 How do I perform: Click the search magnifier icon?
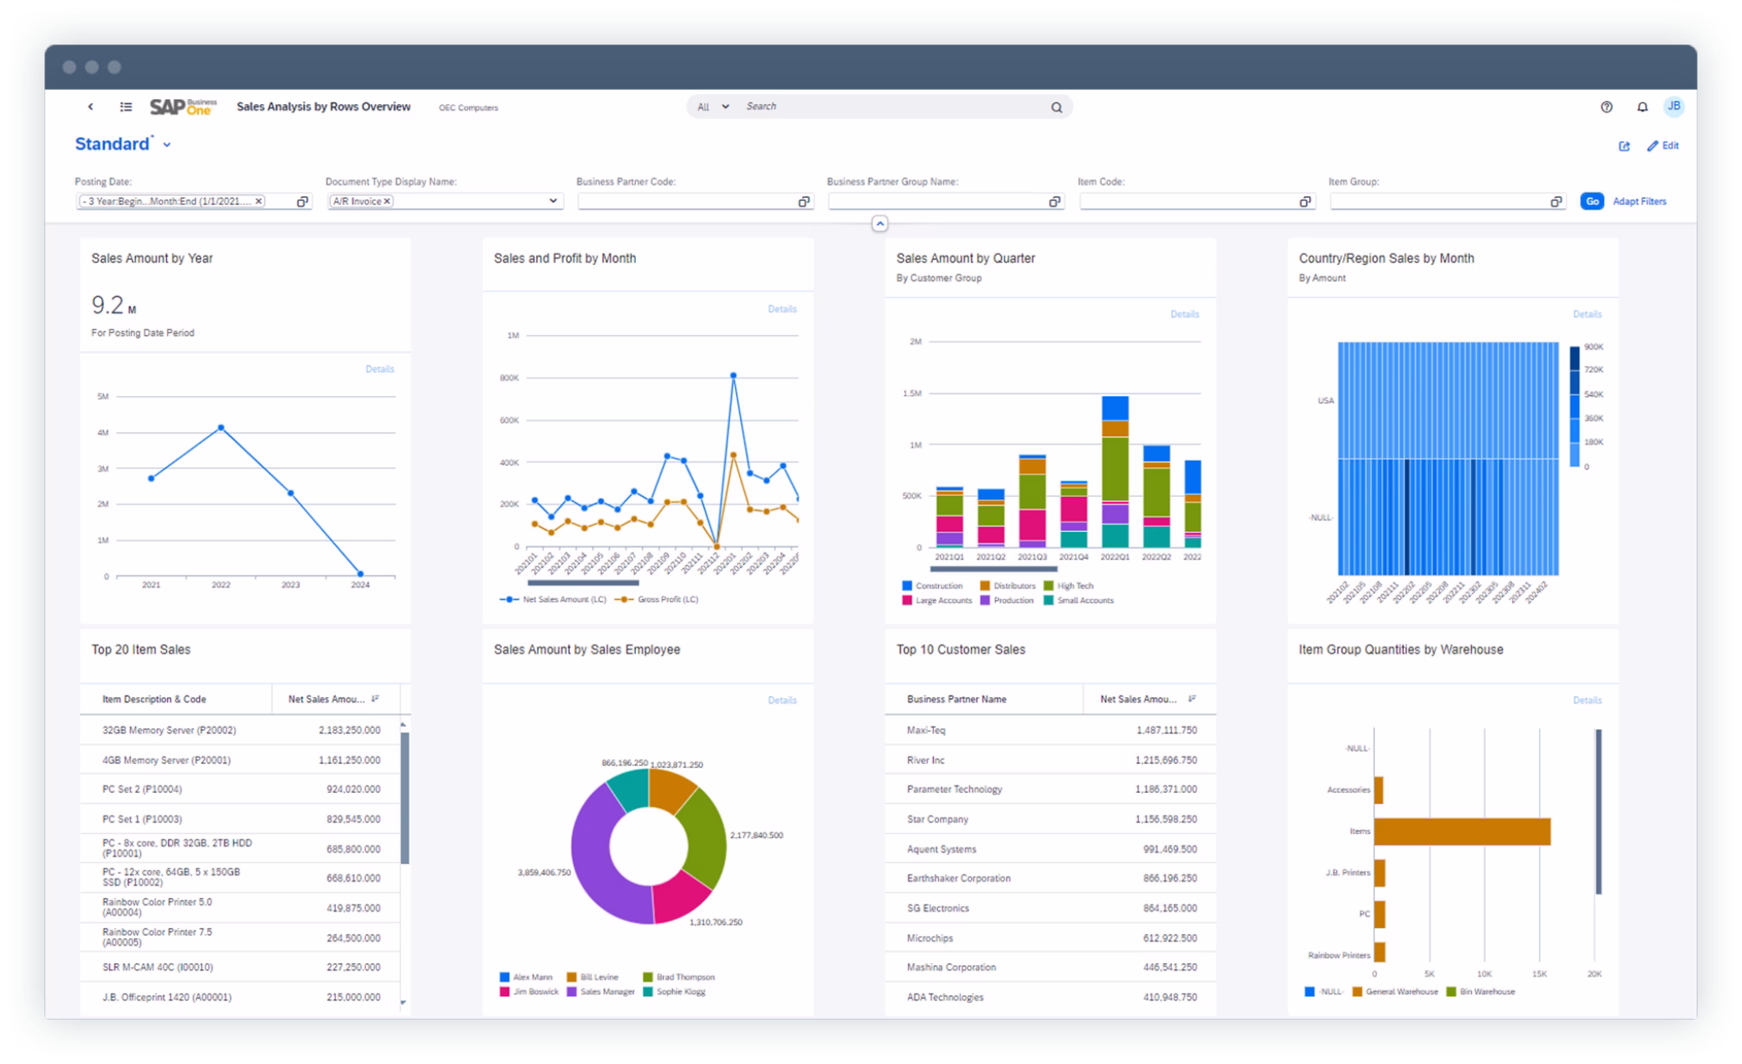tap(1055, 107)
